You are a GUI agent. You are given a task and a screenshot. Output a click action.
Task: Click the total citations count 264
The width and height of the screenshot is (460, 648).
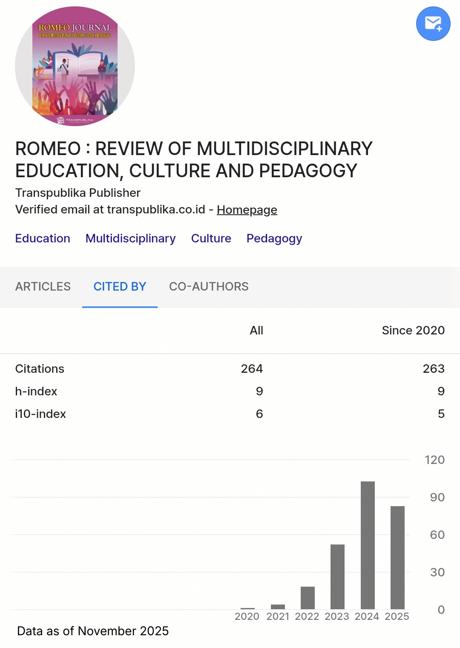click(252, 369)
